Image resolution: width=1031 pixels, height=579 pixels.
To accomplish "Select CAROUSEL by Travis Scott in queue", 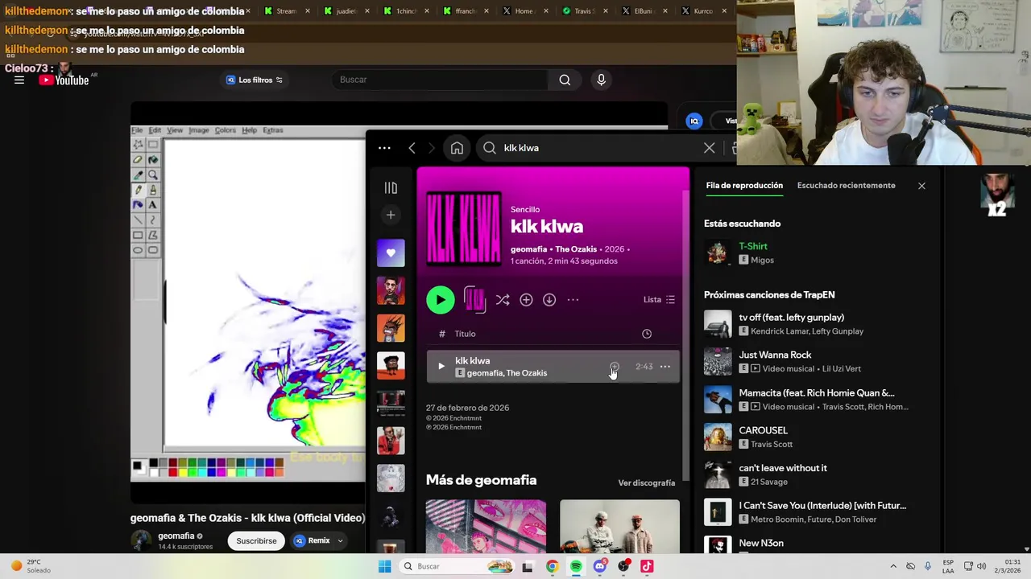I will 814,437.
